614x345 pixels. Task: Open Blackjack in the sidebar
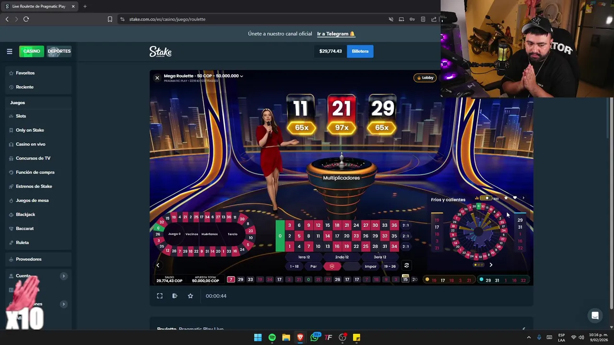(38, 214)
